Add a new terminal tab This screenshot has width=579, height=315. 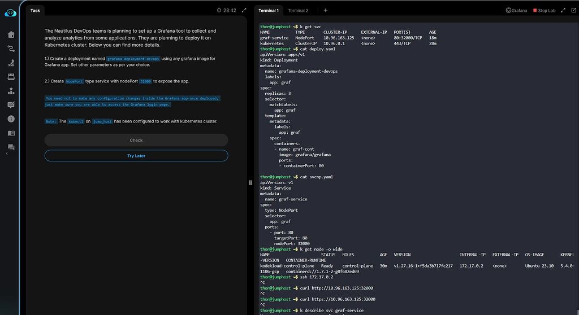(325, 10)
